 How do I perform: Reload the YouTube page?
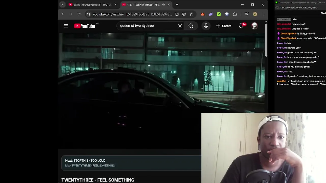79,14
